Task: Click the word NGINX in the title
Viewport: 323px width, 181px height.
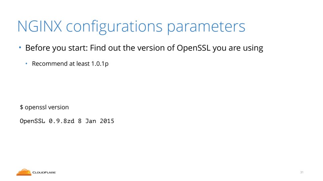Action: coord(39,26)
